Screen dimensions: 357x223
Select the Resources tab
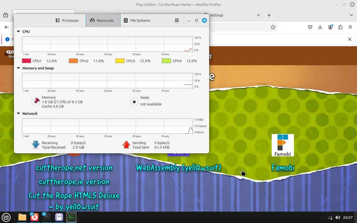click(x=103, y=20)
